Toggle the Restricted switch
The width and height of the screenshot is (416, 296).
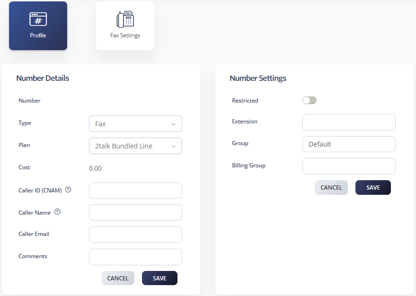coord(310,100)
